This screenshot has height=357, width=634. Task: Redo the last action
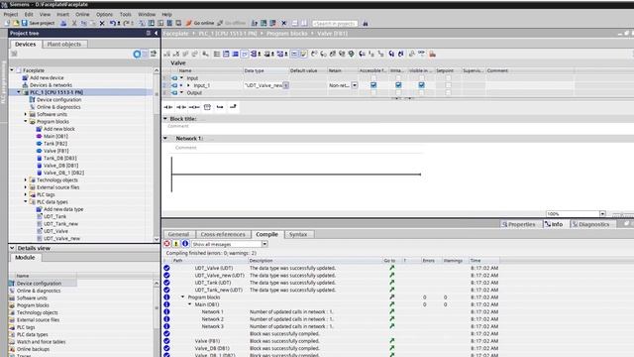[126, 23]
